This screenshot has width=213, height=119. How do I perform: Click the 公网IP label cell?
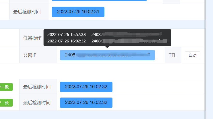(38, 55)
